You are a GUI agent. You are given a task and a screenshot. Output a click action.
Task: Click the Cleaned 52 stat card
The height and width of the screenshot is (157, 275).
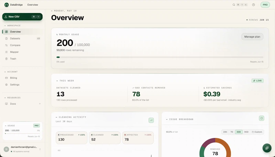105,138
